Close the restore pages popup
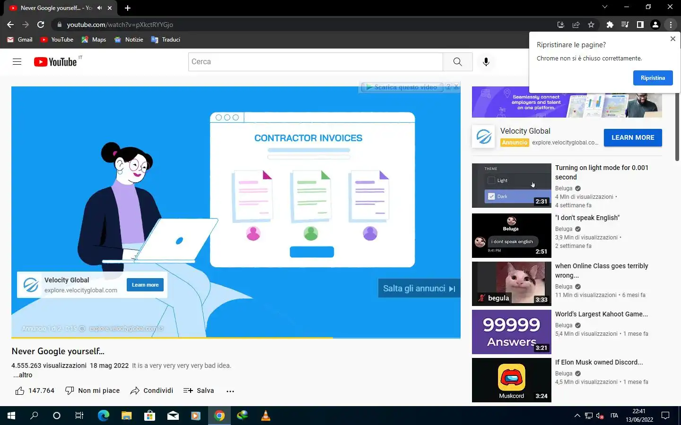Viewport: 681px width, 425px height. coord(673,39)
